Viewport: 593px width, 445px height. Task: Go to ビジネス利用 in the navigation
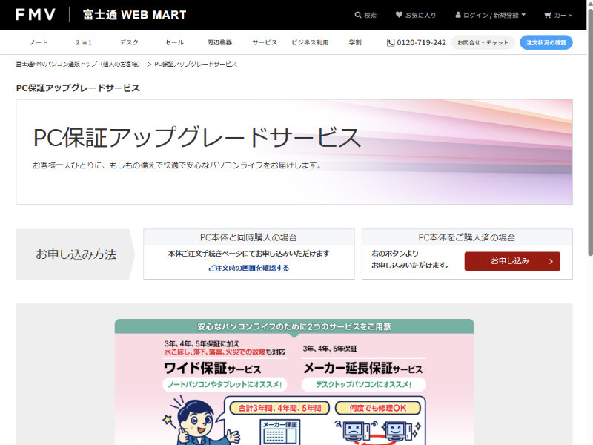pyautogui.click(x=310, y=42)
